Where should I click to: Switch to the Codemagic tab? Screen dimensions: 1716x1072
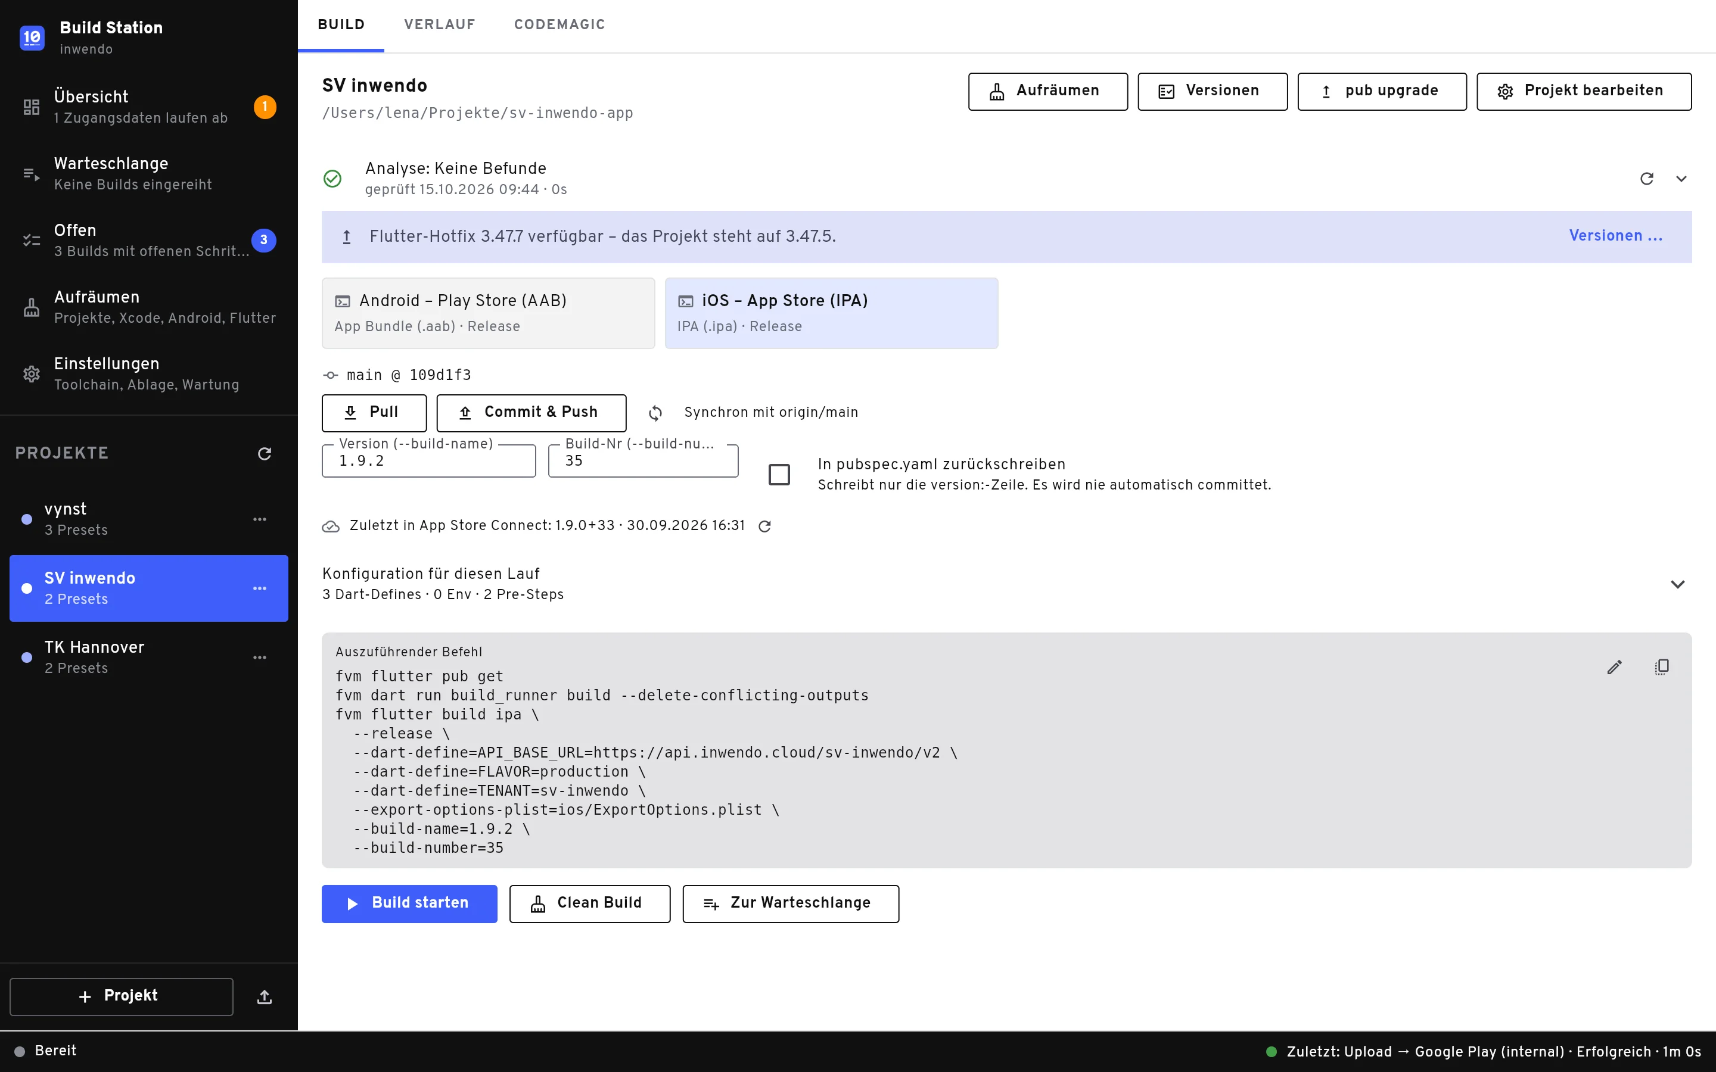[x=559, y=25]
